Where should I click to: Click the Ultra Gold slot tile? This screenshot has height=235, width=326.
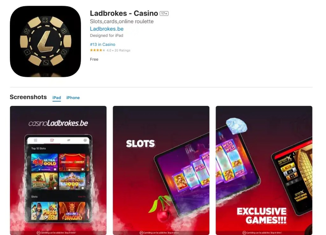[44, 162]
